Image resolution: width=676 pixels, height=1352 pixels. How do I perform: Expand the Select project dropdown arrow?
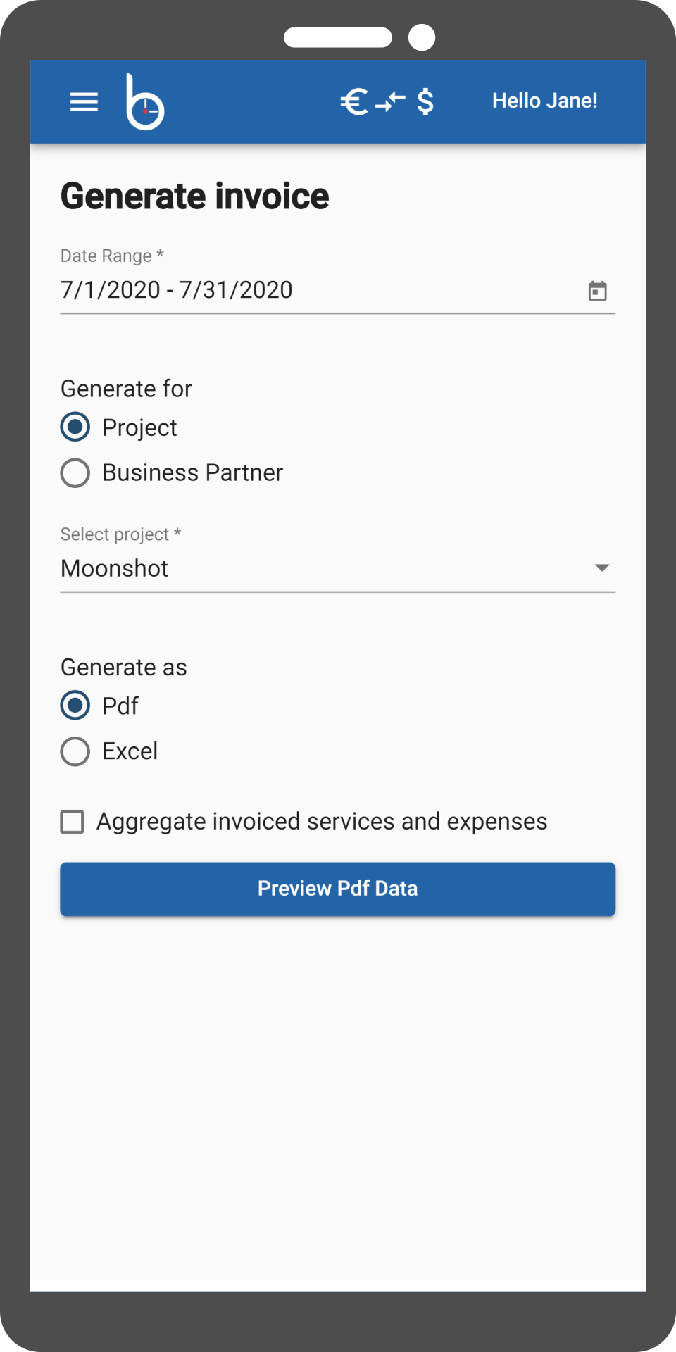tap(602, 568)
